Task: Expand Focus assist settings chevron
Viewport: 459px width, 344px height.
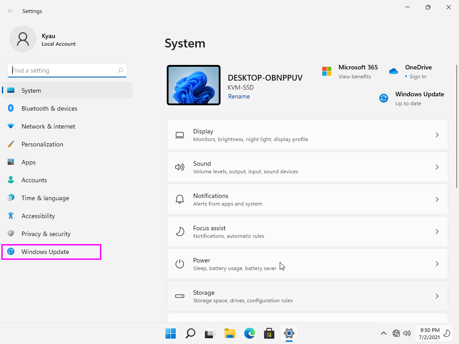Action: (437, 232)
